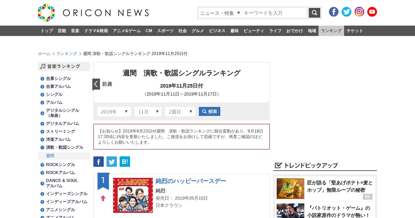
Task: Expand the 合算アルバム plus icon
Action: tap(42, 87)
